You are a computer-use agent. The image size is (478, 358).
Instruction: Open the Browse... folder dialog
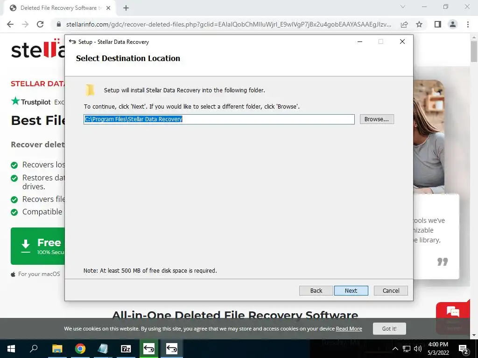pyautogui.click(x=377, y=119)
